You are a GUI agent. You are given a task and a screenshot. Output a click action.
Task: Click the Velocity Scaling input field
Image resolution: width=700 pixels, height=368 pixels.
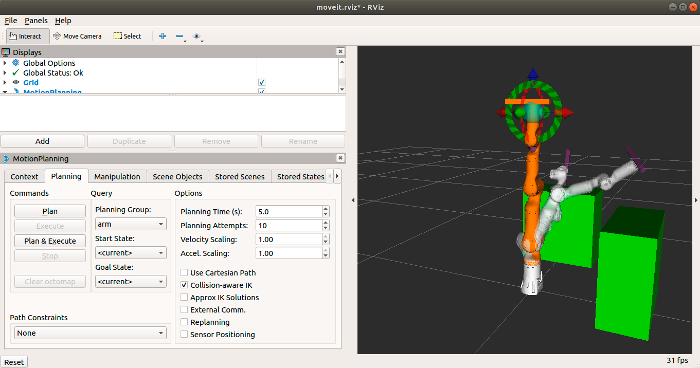[x=288, y=240]
